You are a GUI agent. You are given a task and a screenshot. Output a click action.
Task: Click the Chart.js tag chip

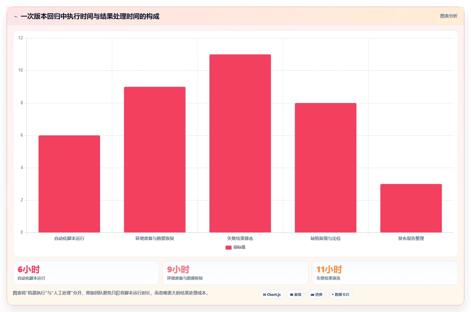point(272,295)
